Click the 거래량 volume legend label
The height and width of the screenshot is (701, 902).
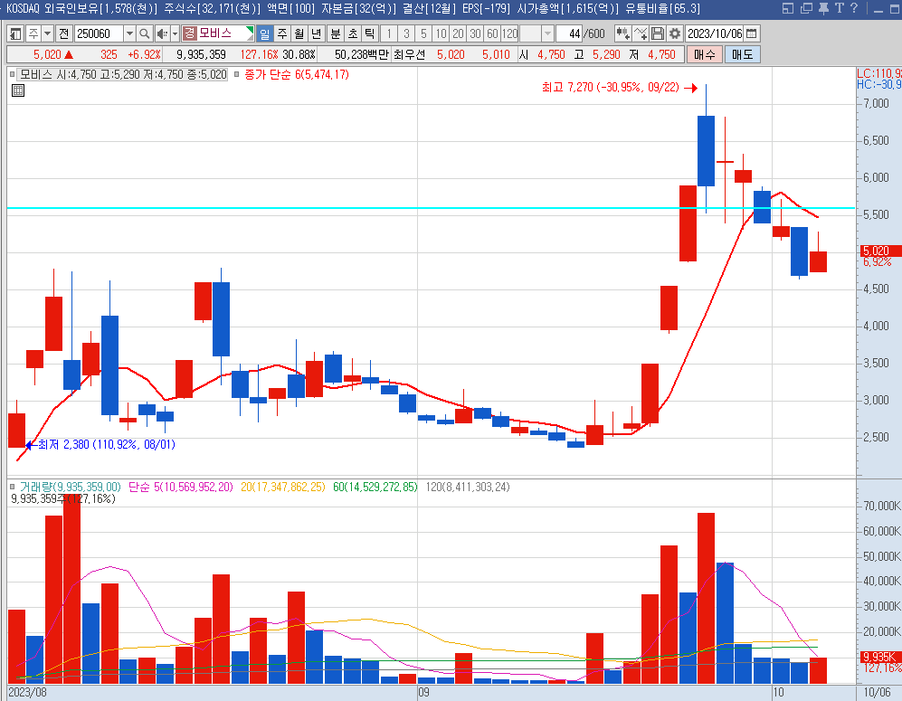click(71, 487)
